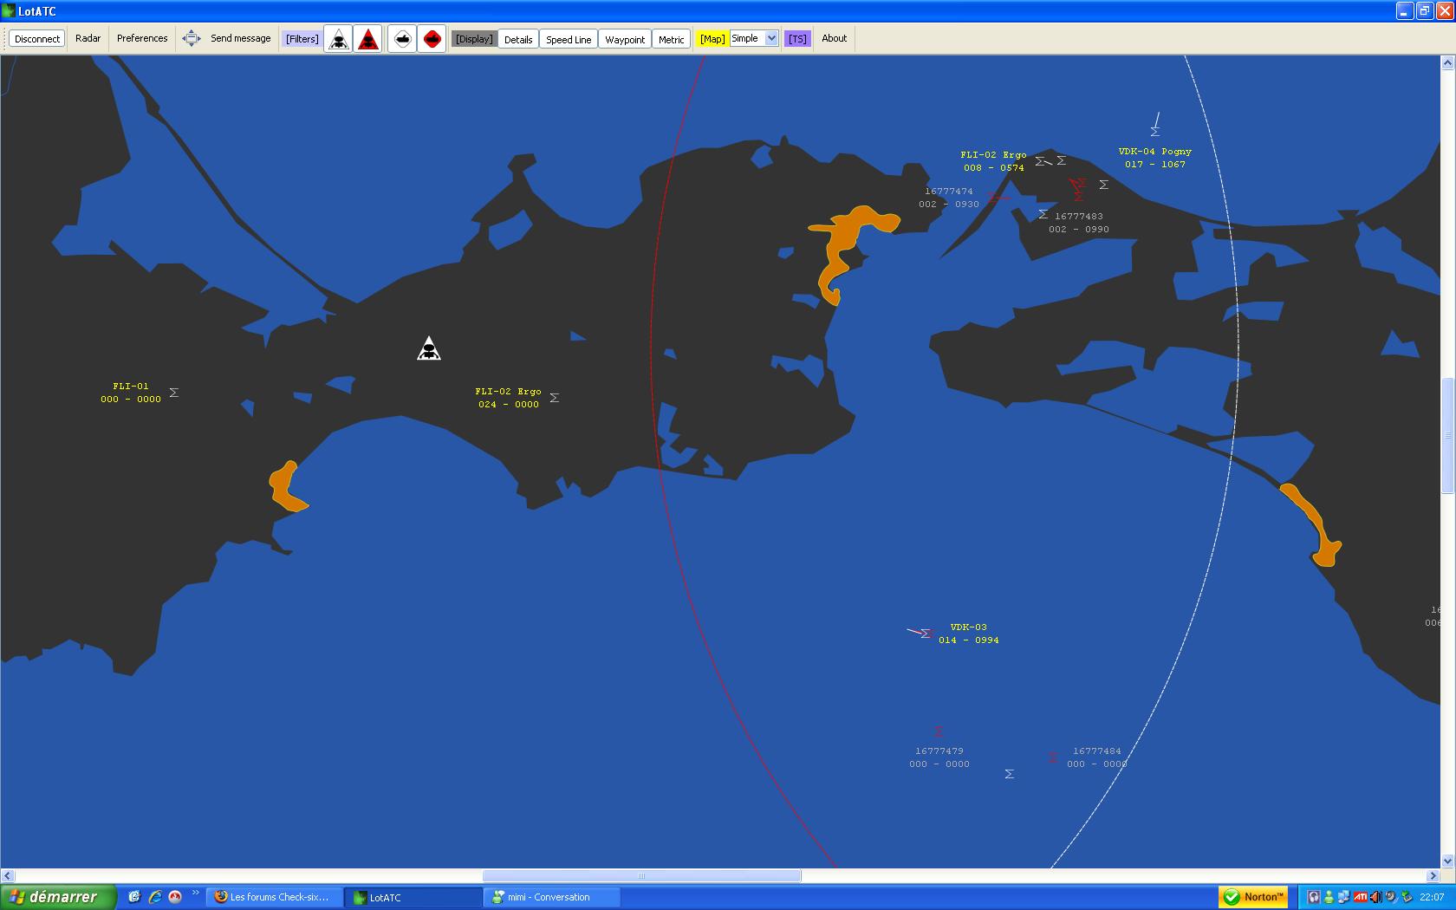Toggle the Metric units option
This screenshot has width=1456, height=910.
pos(671,39)
